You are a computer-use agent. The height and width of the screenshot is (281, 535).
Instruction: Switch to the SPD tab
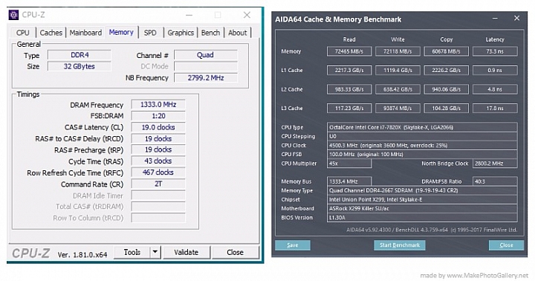(x=150, y=33)
